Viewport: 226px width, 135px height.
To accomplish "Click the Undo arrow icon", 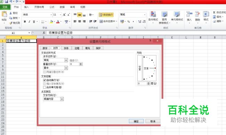I will coord(11,2).
